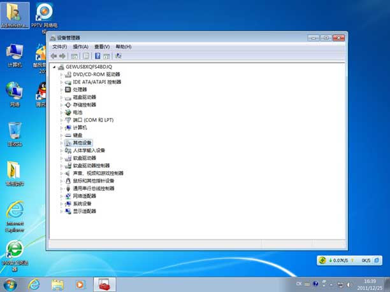The width and height of the screenshot is (390, 292).
Task: Select the 系统设备 tree item
Action: tap(82, 204)
